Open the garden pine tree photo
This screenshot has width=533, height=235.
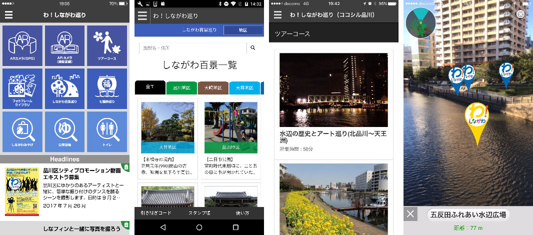[167, 122]
